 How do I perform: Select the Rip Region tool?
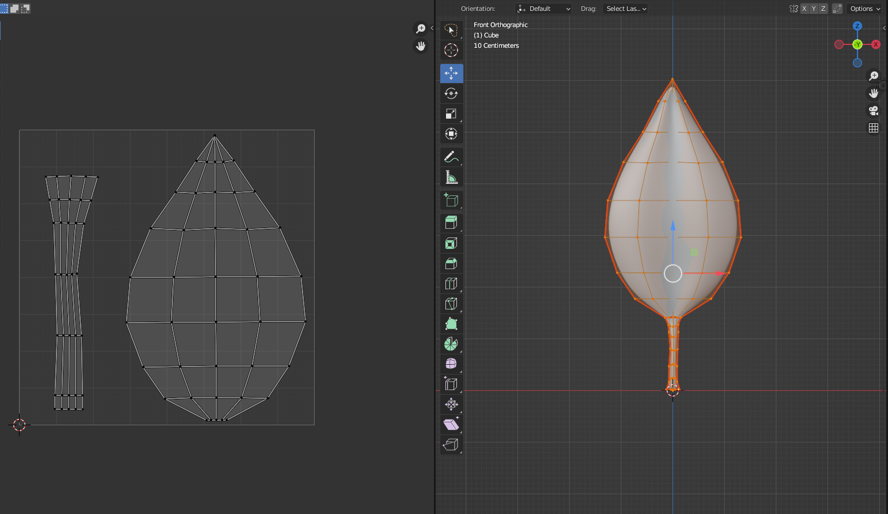(451, 445)
